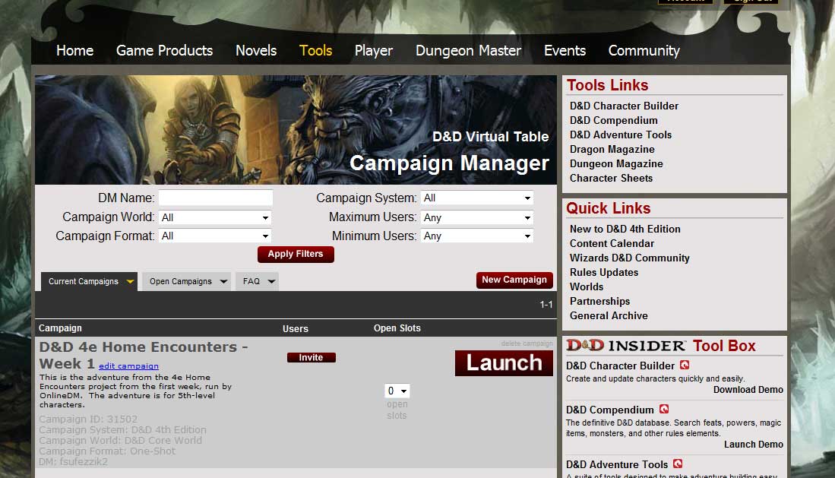The width and height of the screenshot is (835, 478).
Task: Open D&D Adventure Tools in Tools Links
Action: click(621, 135)
